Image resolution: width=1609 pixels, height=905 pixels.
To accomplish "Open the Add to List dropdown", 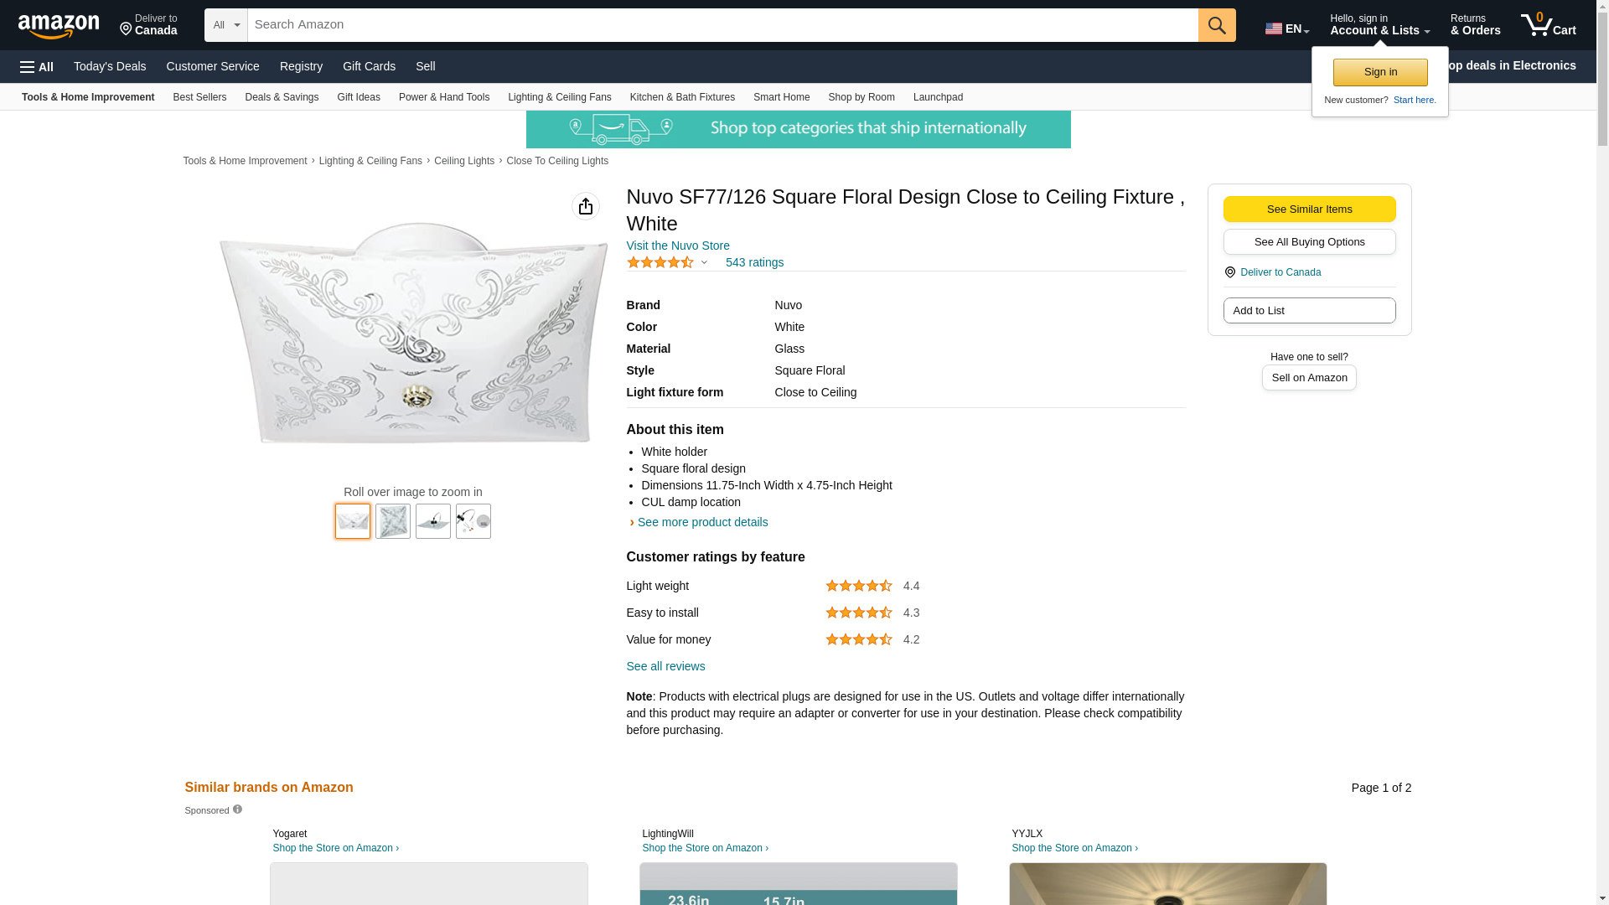I will tap(1309, 311).
